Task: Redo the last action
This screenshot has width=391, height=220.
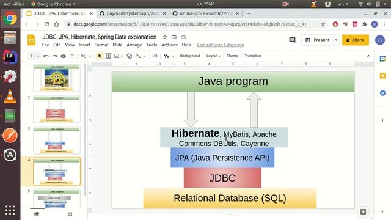Action: (54, 56)
